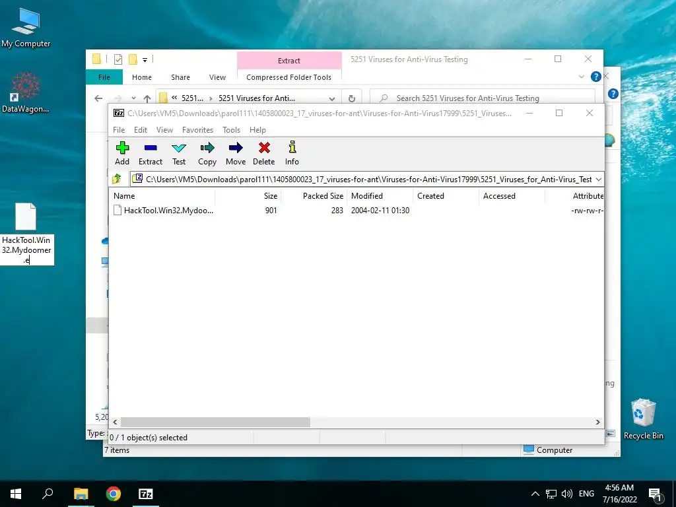Open the Info toolbar button in 7-Zip

pos(292,153)
